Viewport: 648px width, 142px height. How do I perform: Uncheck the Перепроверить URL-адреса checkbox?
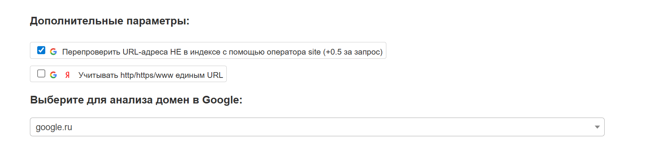[x=41, y=50]
